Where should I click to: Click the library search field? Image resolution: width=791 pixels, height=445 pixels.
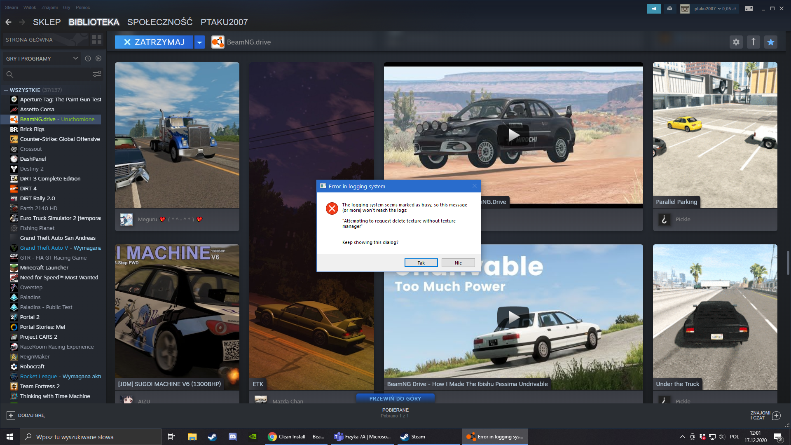47,74
